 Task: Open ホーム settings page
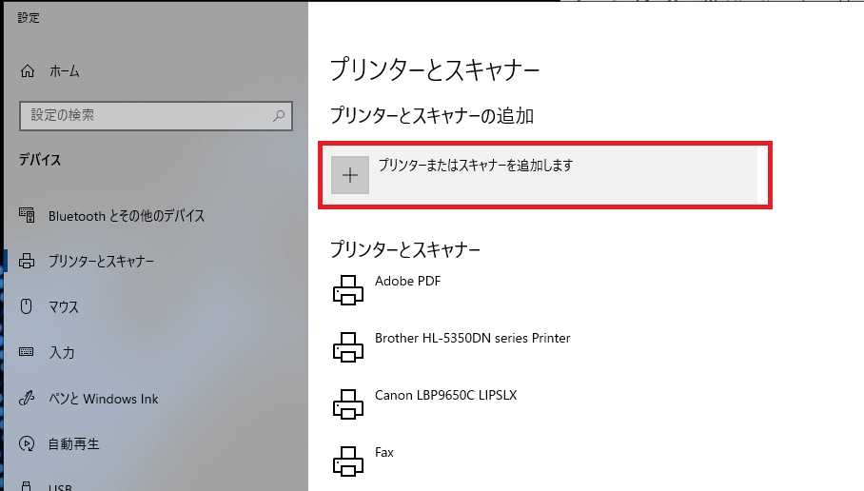65,71
